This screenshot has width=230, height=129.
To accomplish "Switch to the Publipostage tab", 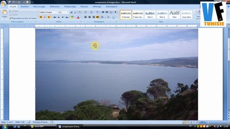I will pyautogui.click(x=70, y=6).
